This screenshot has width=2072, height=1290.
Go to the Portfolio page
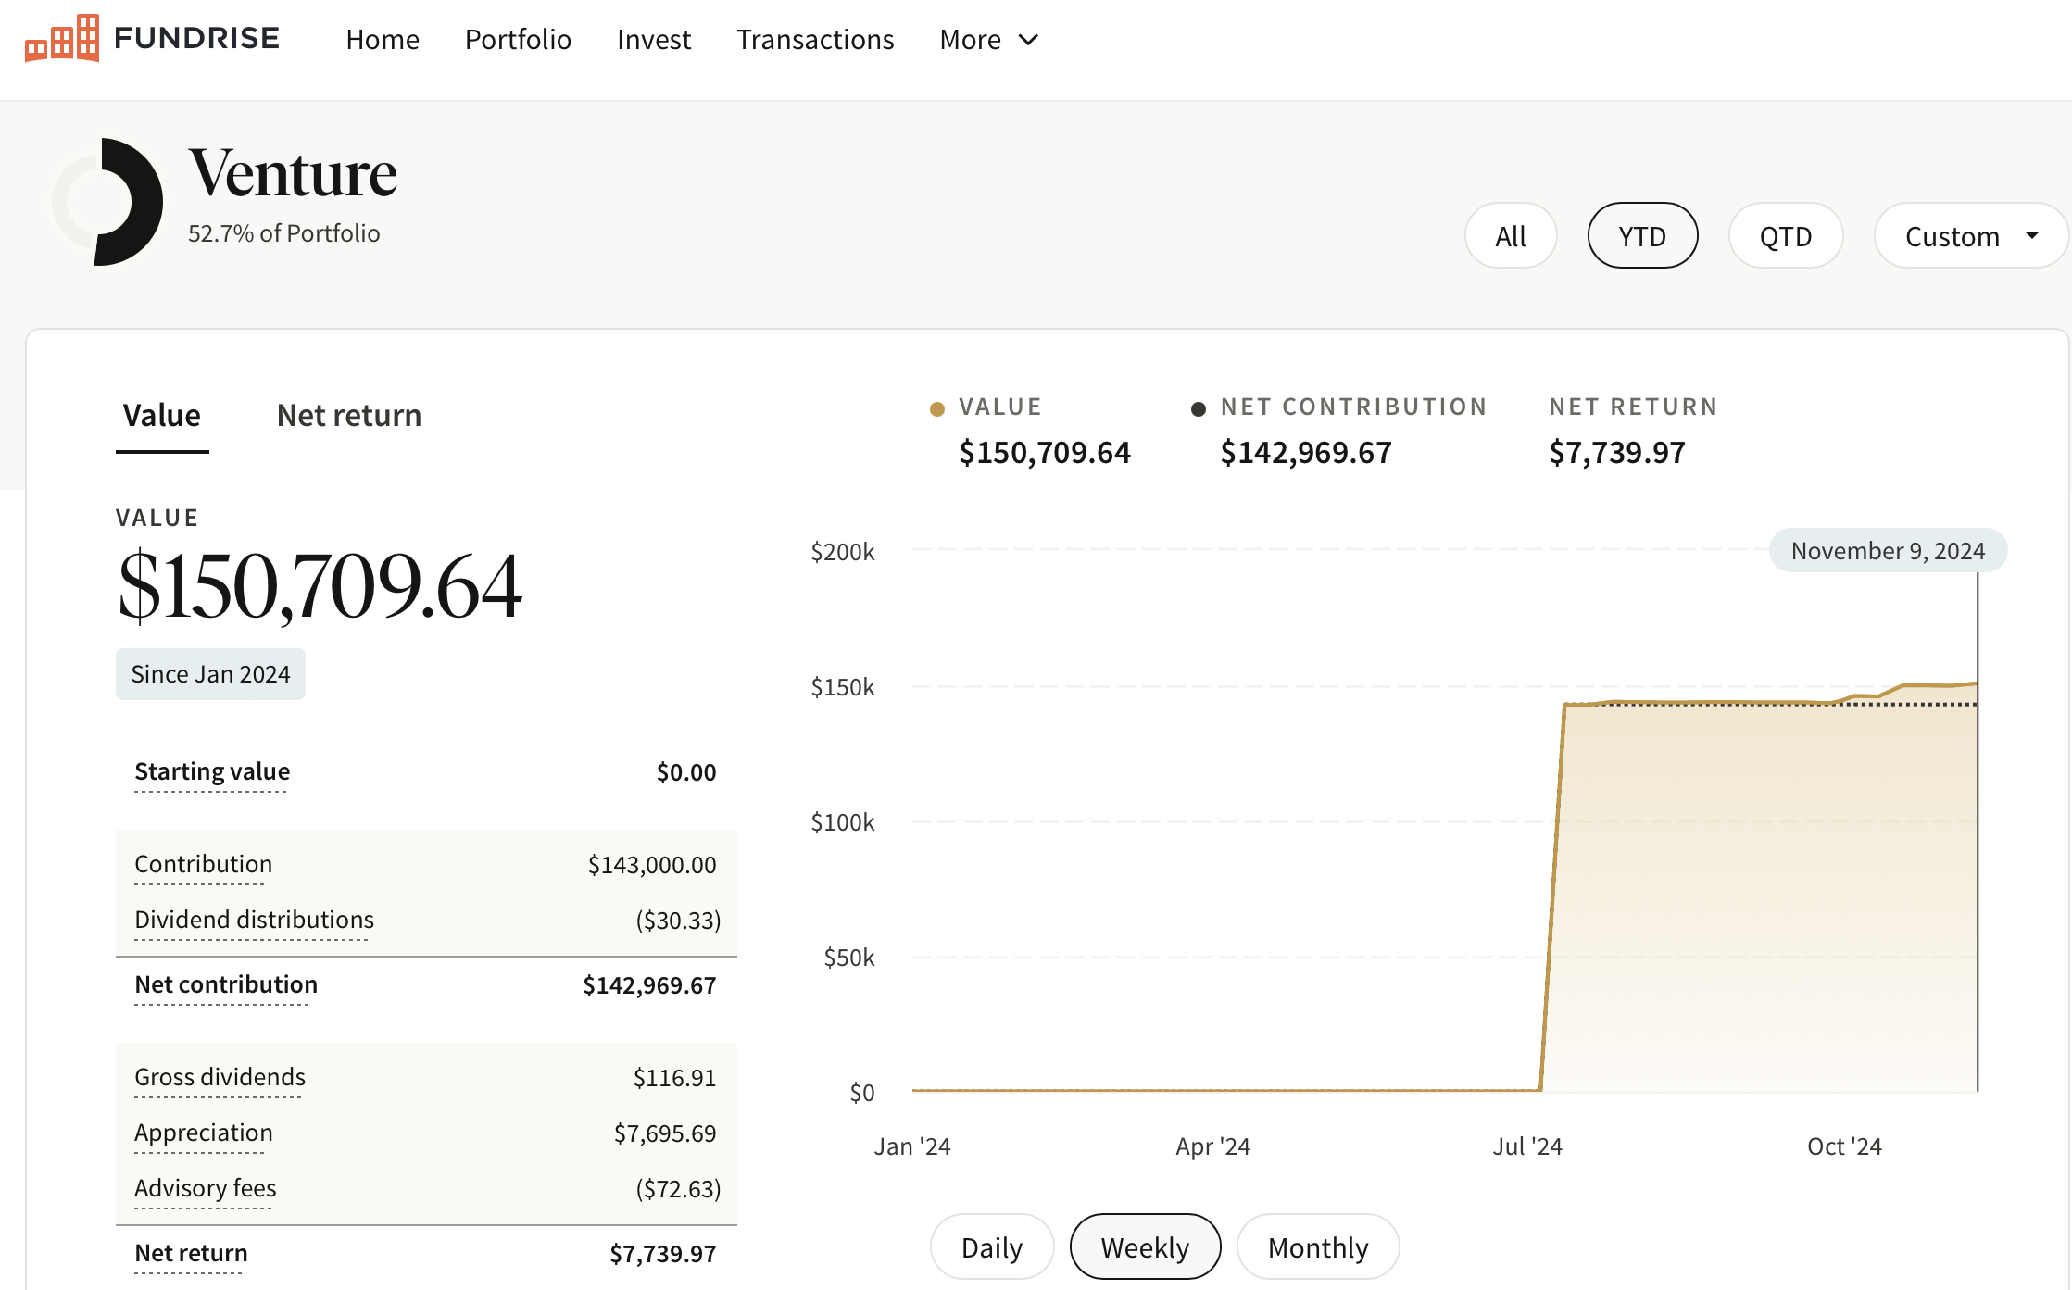tap(518, 40)
